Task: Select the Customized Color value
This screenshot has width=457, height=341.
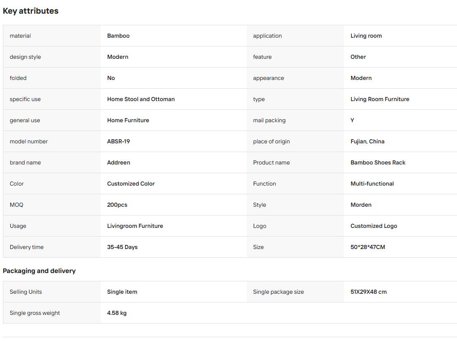Action: tap(131, 184)
